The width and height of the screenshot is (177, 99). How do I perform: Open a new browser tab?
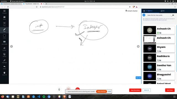coord(46,4)
